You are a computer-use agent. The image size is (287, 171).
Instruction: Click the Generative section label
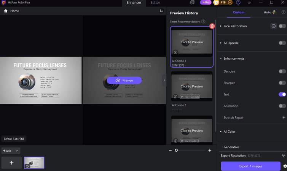(x=231, y=147)
